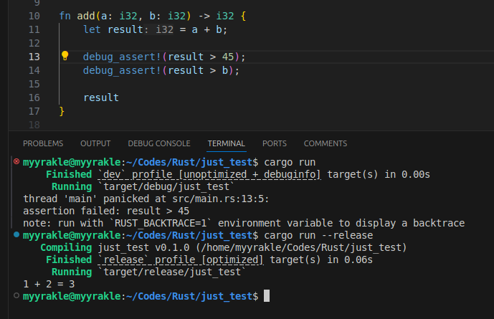This screenshot has height=319, width=494.
Task: Click the add function name in code
Action: [82, 16]
